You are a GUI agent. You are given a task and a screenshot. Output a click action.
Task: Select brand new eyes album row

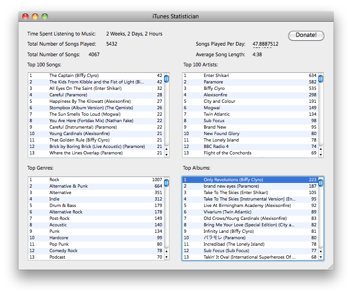[250, 186]
